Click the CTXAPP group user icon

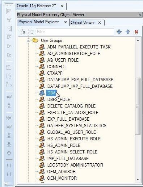tap(42, 73)
